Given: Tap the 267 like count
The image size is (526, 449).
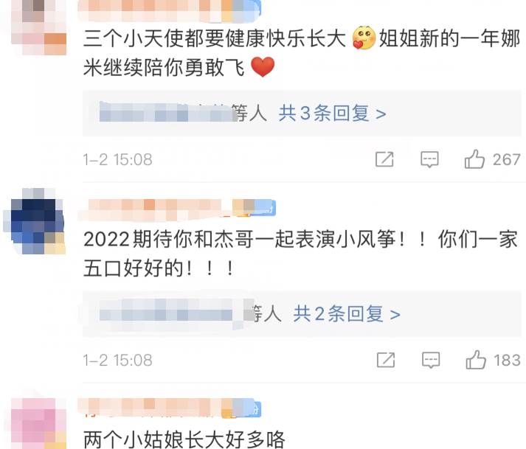Looking at the screenshot, I should pyautogui.click(x=507, y=159).
